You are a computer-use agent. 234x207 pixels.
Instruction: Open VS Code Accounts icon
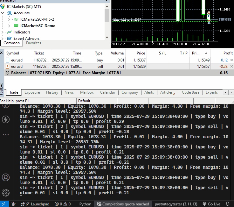coord(6,177)
